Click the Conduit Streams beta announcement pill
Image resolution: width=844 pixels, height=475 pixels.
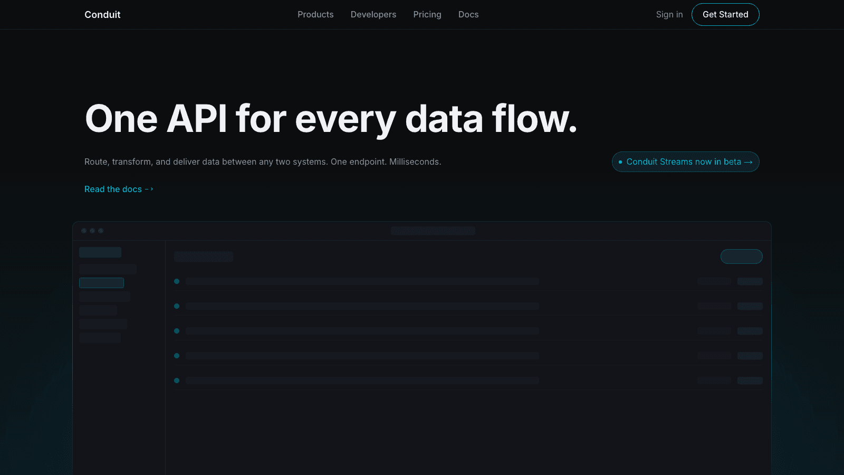685,161
